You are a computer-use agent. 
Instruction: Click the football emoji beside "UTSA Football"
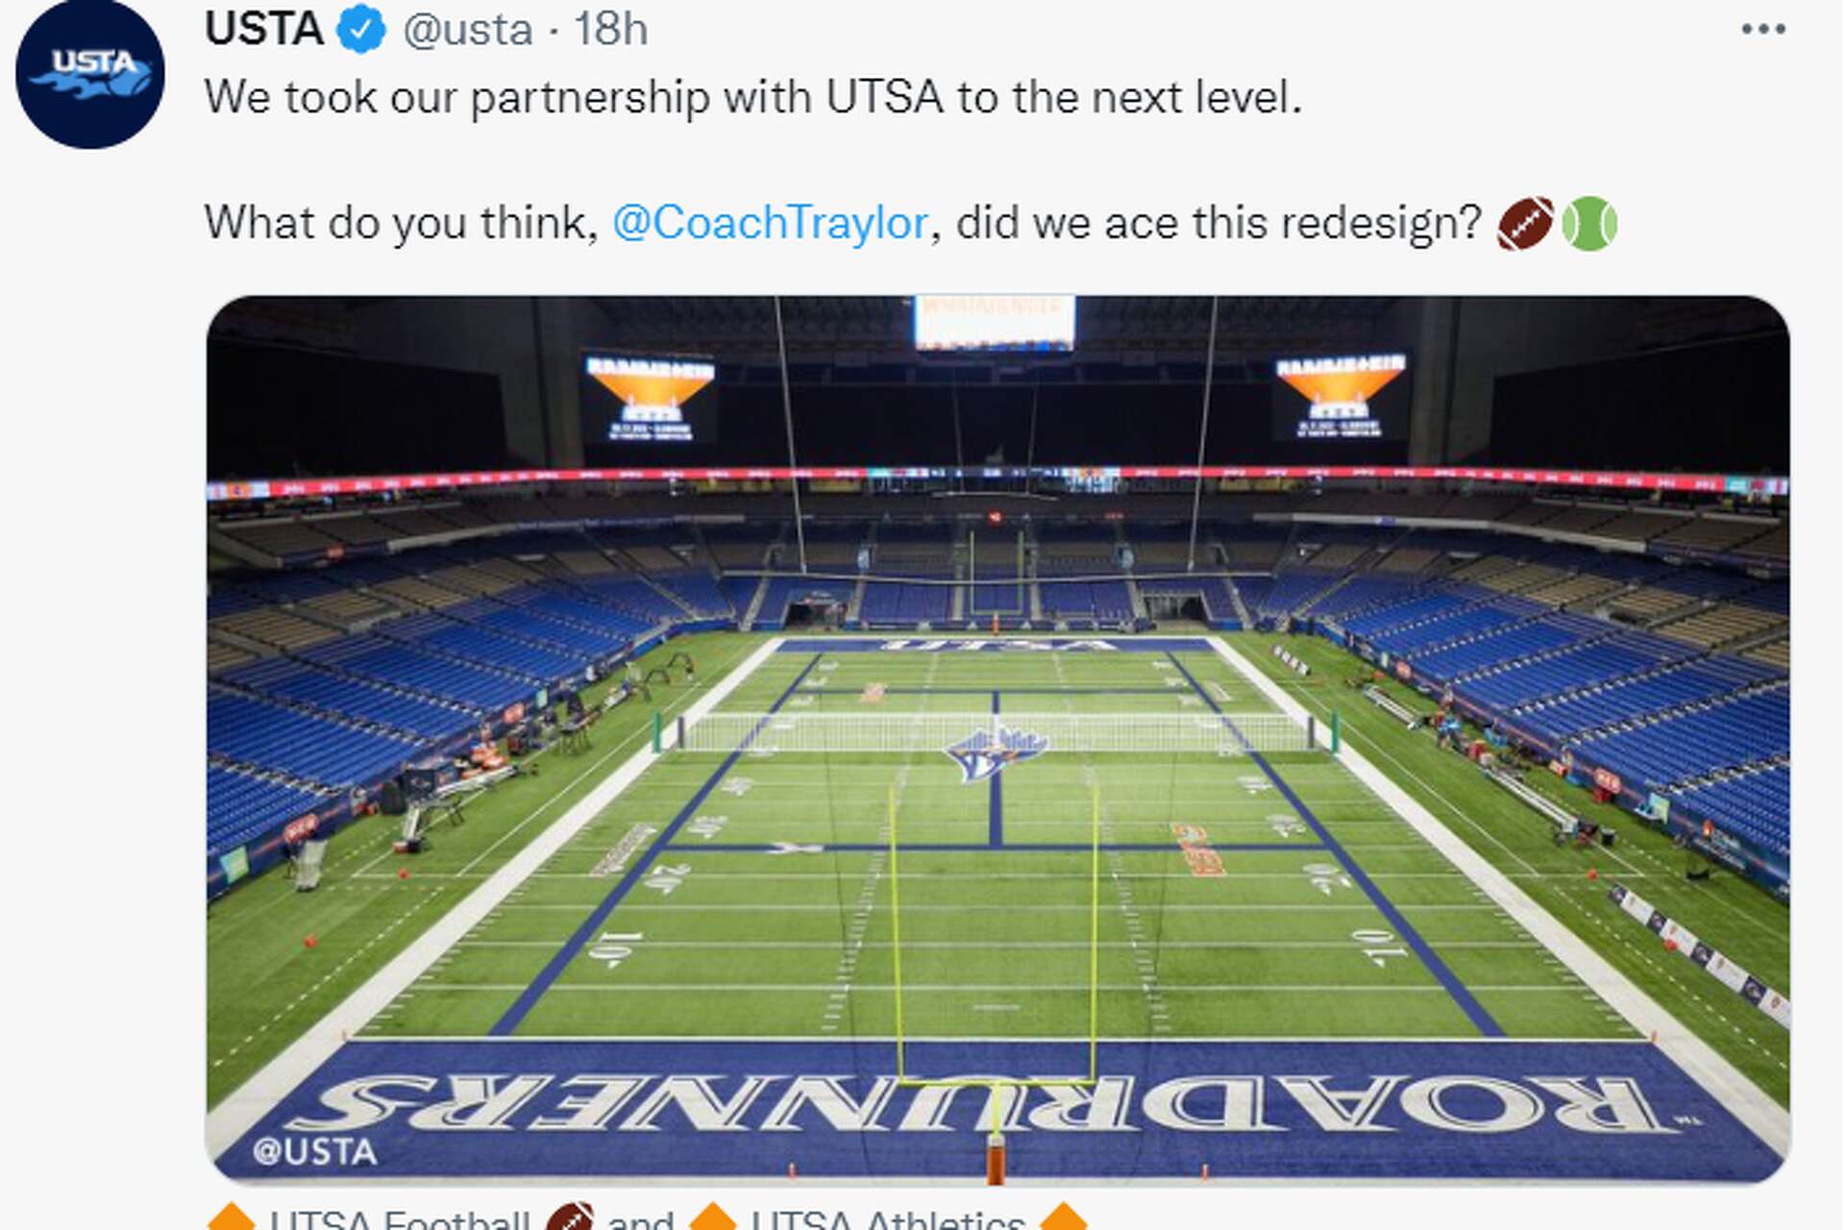click(x=569, y=1218)
